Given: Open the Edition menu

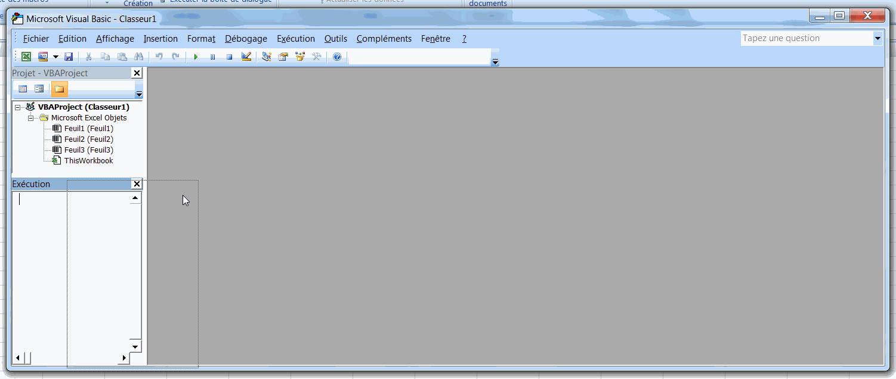Looking at the screenshot, I should [72, 39].
